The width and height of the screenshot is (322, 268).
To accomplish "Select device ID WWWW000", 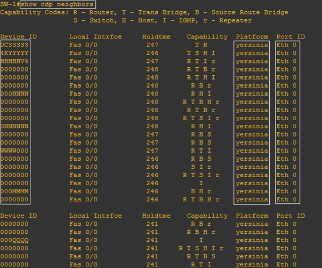I will click(14, 151).
